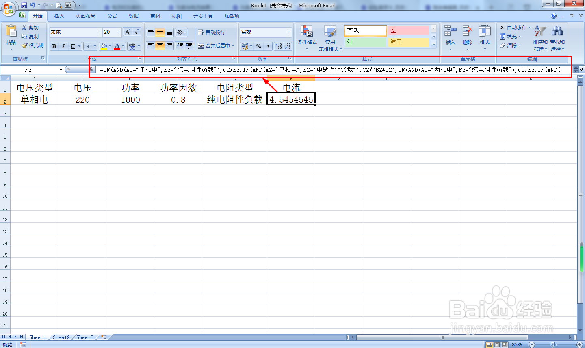Image resolution: width=585 pixels, height=348 pixels.
Task: Decrease indent in alignment group
Action: [180, 46]
